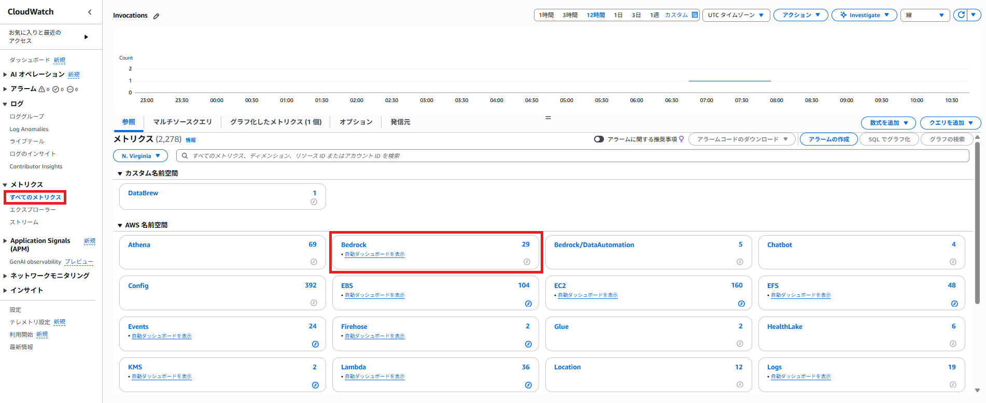
Task: Switch to the マルチソースクエリ tab
Action: (x=182, y=122)
